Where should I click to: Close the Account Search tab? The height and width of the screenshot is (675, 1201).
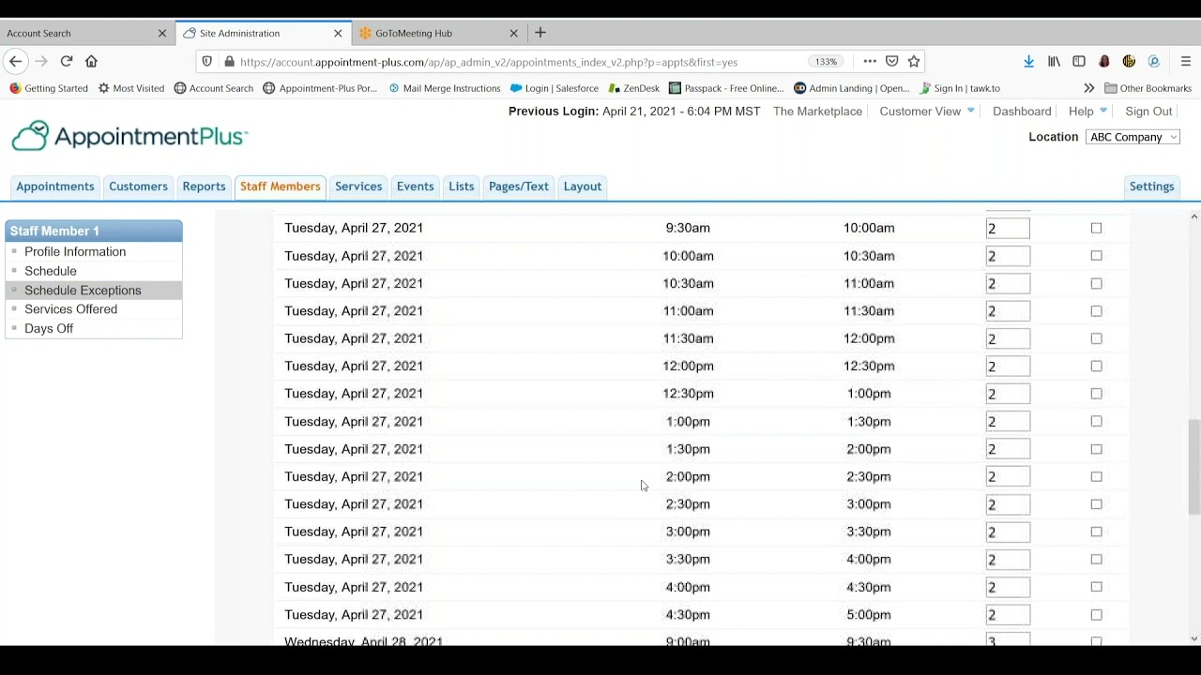161,33
